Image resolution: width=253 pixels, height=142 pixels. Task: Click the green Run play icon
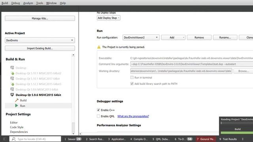pos(17,106)
